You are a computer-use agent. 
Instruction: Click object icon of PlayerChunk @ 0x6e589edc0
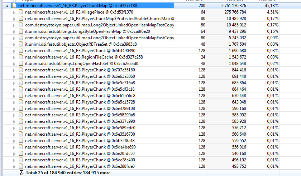[x=21, y=127]
